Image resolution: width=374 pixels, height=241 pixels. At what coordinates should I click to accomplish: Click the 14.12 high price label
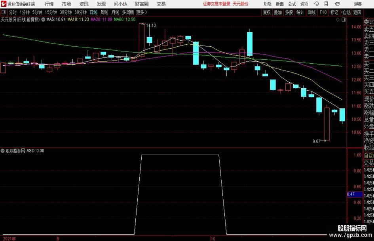coord(151,26)
